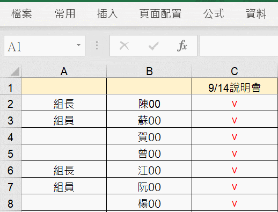Open the 公式 ribbon tab

click(x=214, y=14)
